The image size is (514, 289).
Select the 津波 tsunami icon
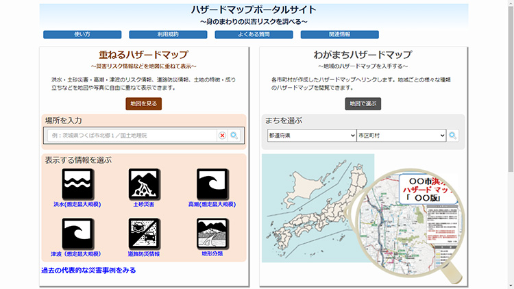point(77,234)
